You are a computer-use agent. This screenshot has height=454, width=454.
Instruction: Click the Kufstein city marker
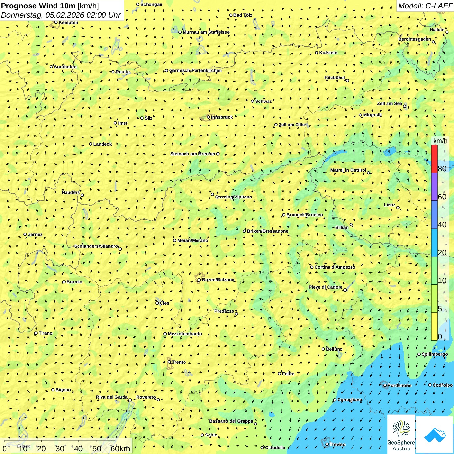[317, 53]
